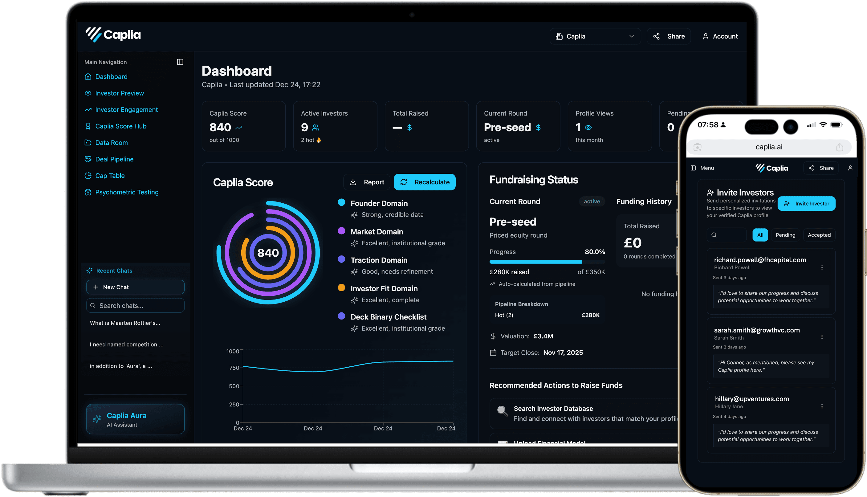Click the Search chats input field
The width and height of the screenshot is (867, 497).
tap(136, 306)
